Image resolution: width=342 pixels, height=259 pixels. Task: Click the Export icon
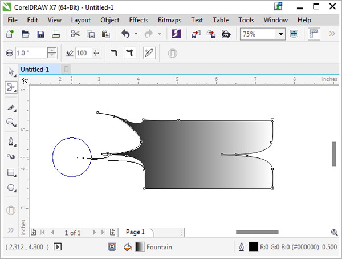pyautogui.click(x=211, y=34)
